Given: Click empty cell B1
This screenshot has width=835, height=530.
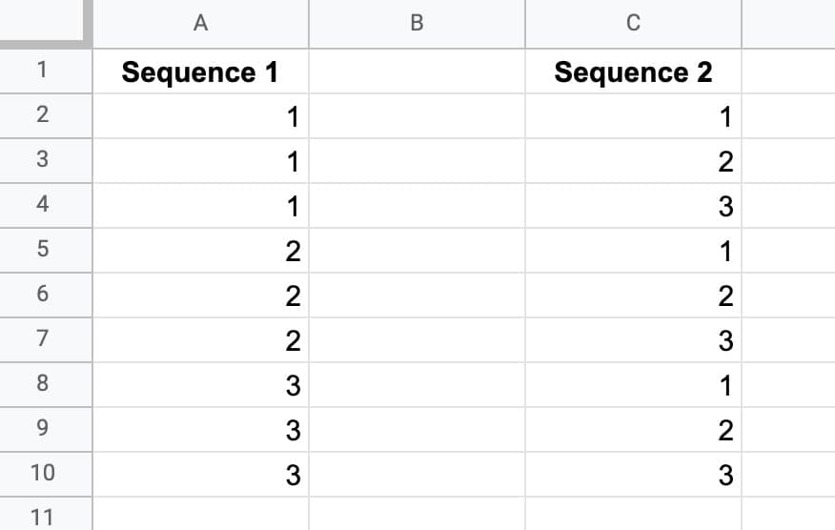Looking at the screenshot, I should [x=417, y=71].
